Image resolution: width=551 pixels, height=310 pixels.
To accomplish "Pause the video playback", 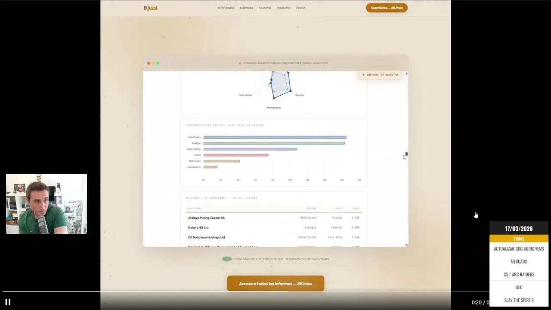I will pos(8,302).
